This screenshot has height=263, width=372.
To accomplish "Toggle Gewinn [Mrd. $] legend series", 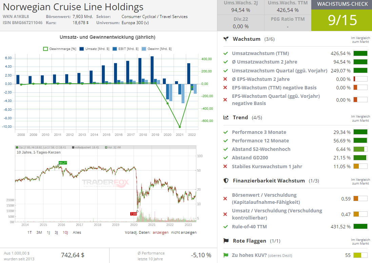I will [157, 49].
